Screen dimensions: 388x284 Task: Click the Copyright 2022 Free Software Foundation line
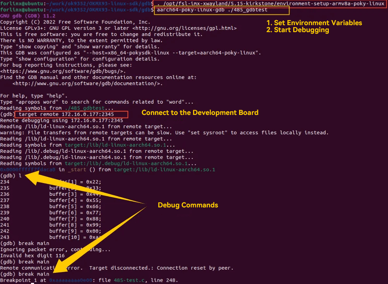tap(75, 22)
